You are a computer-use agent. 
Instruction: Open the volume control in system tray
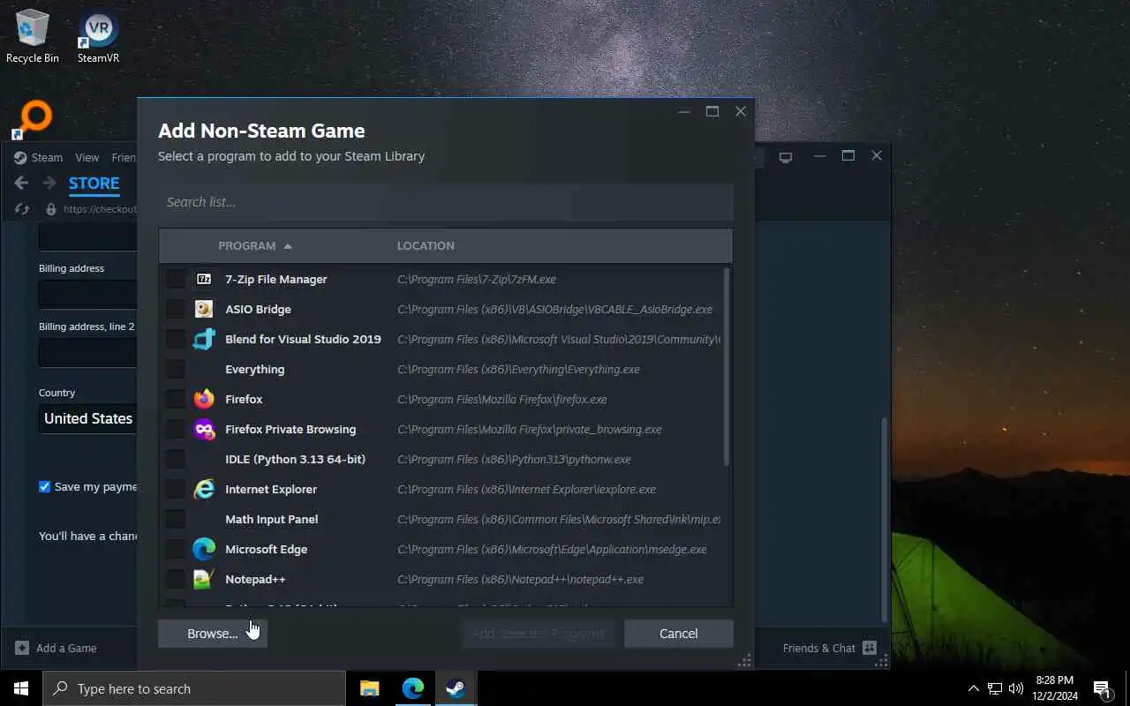[1016, 688]
